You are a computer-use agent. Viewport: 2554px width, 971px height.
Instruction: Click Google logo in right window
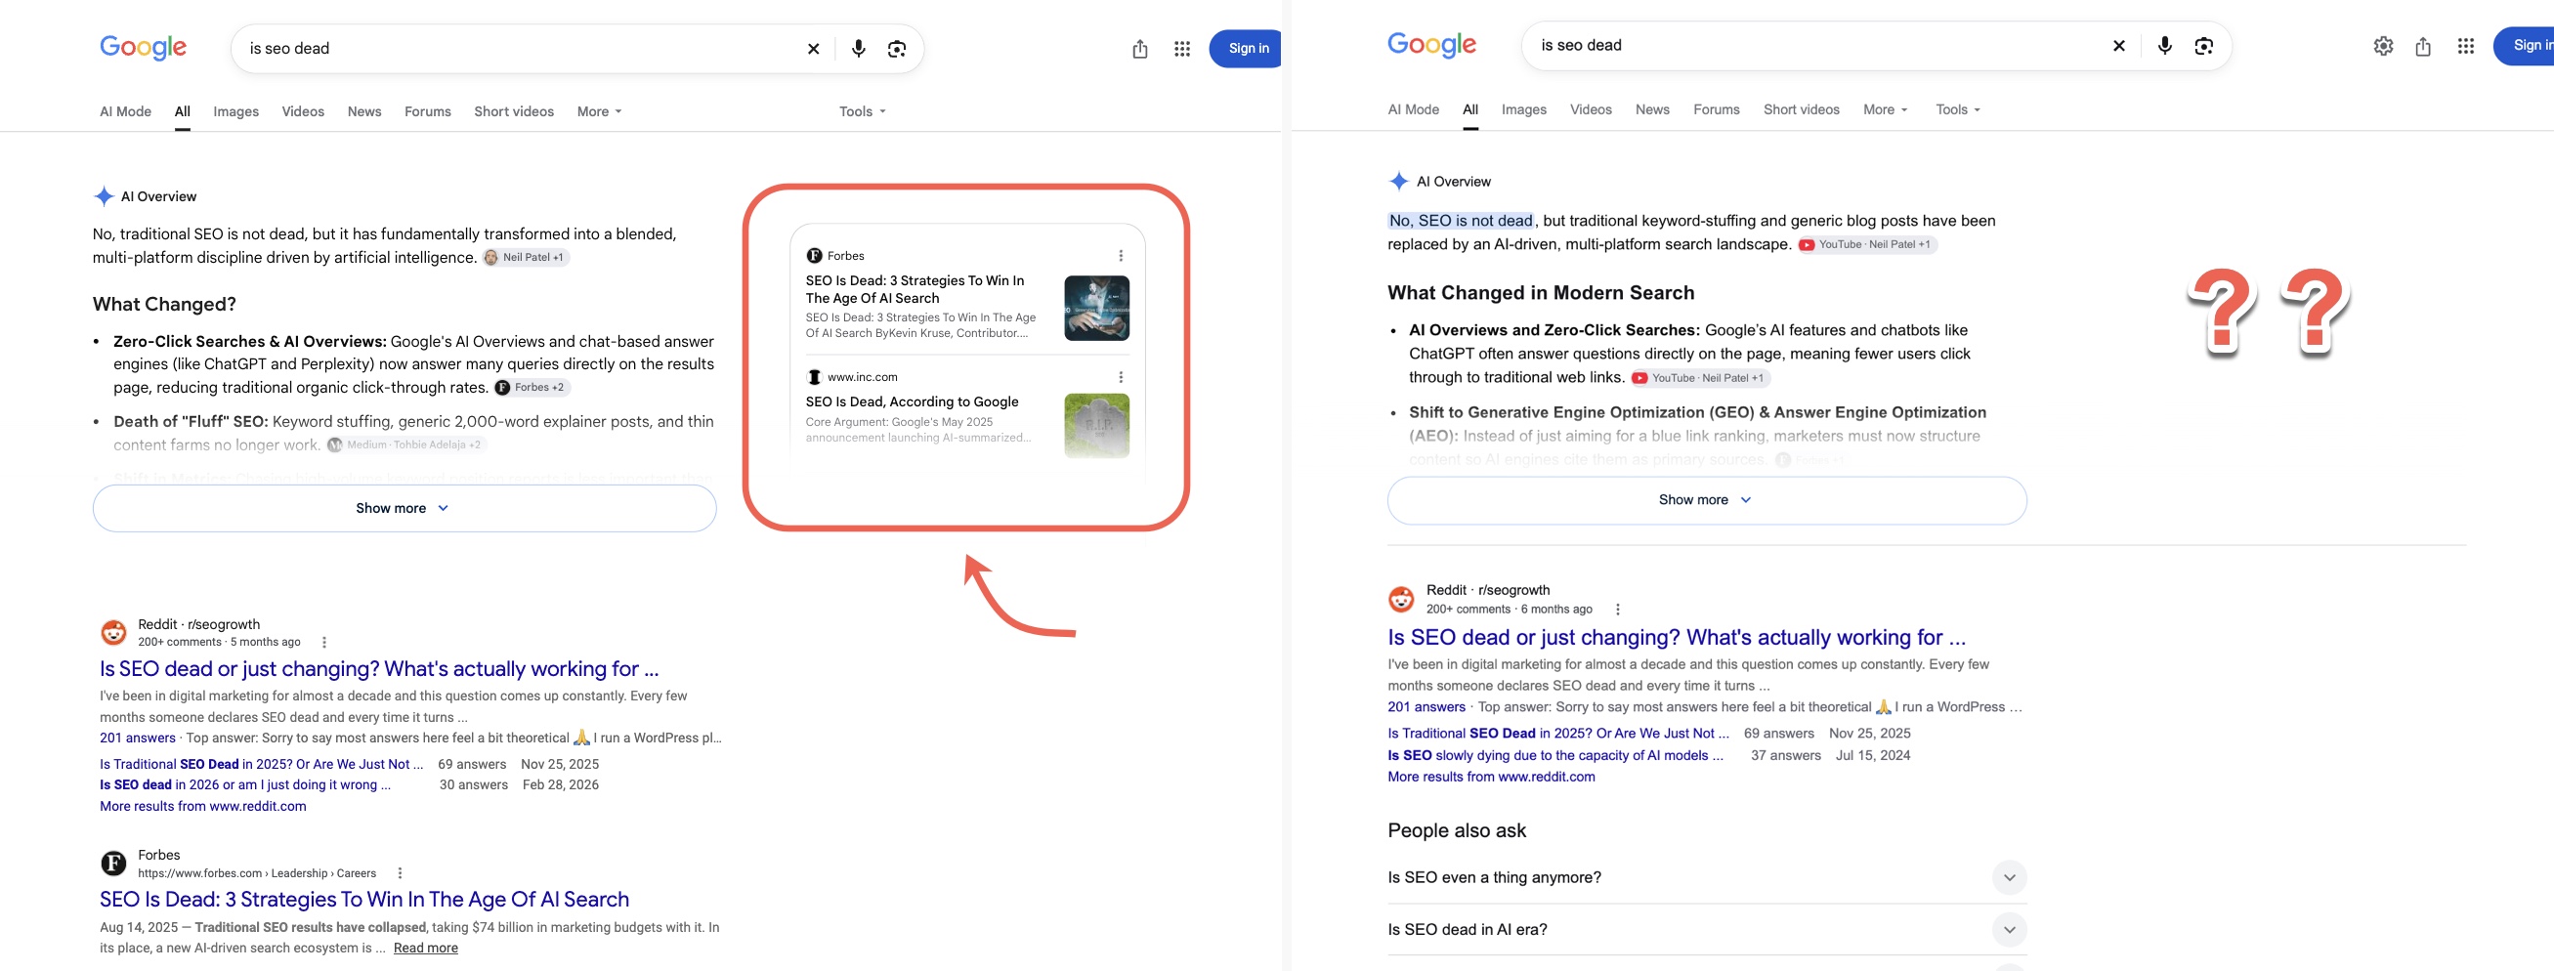[1431, 45]
